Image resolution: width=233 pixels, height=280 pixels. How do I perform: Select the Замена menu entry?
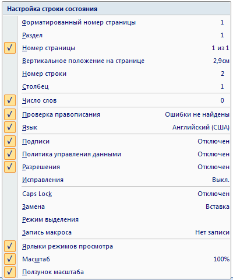[116, 206]
